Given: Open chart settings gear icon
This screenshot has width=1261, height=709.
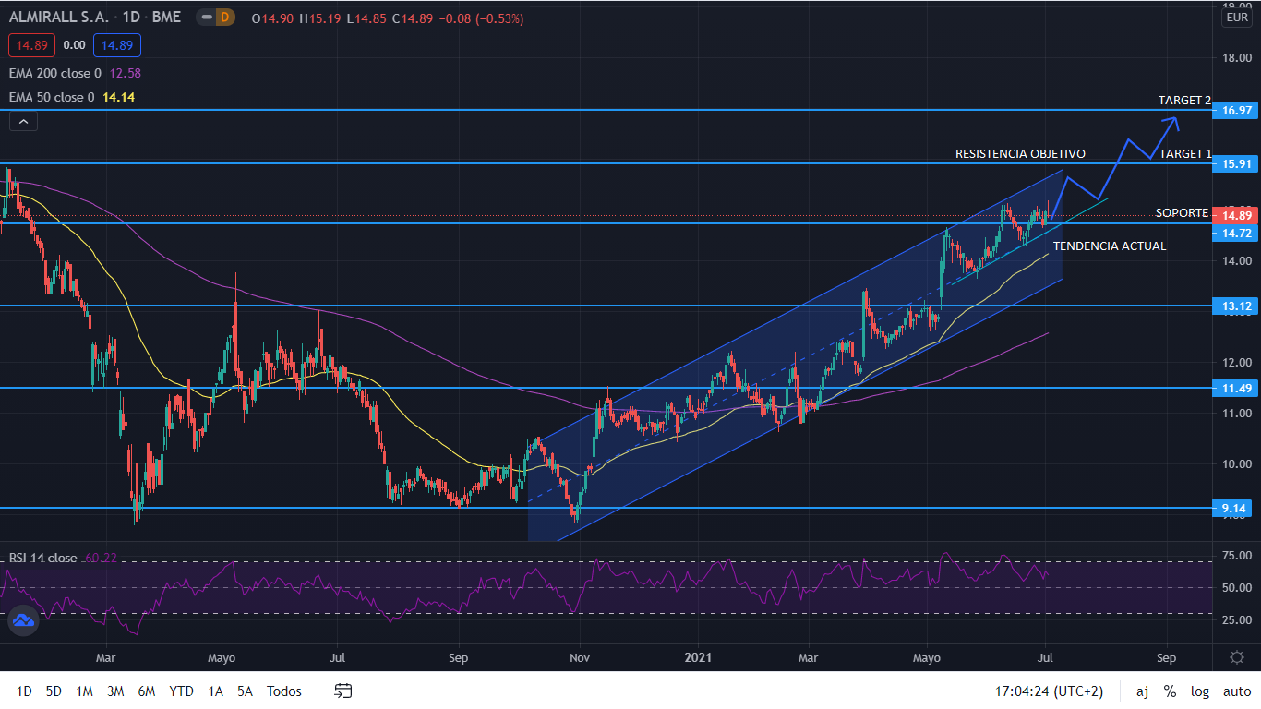Looking at the screenshot, I should point(1237,657).
